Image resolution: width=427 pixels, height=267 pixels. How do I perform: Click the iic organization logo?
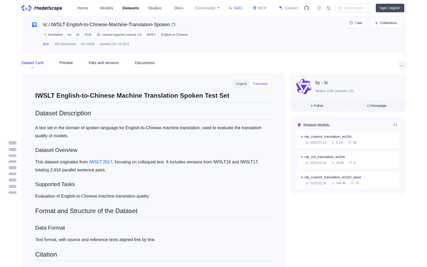(304, 87)
